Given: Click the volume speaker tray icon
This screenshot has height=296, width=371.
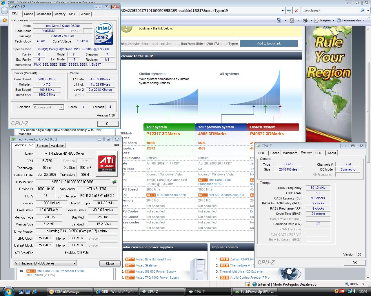Looking at the screenshot, I should point(355,291).
